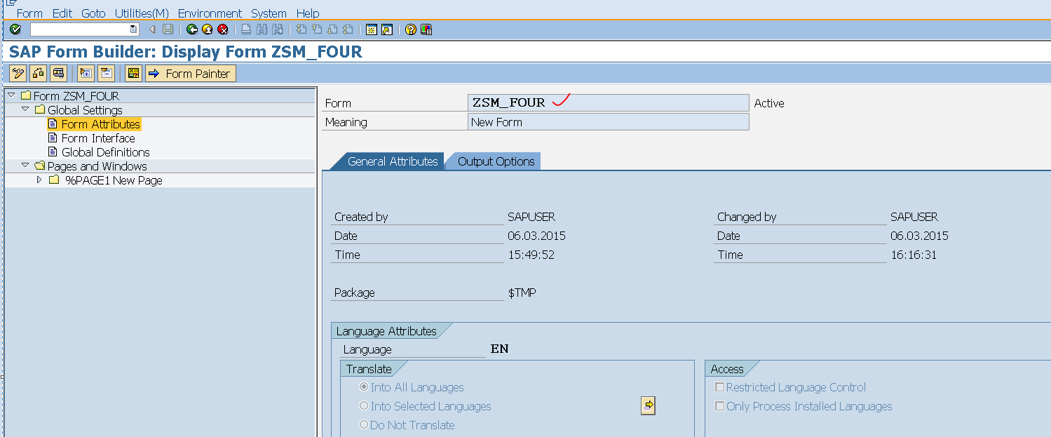Click the Expand node toolbar icon
This screenshot has width=1051, height=437.
[86, 73]
